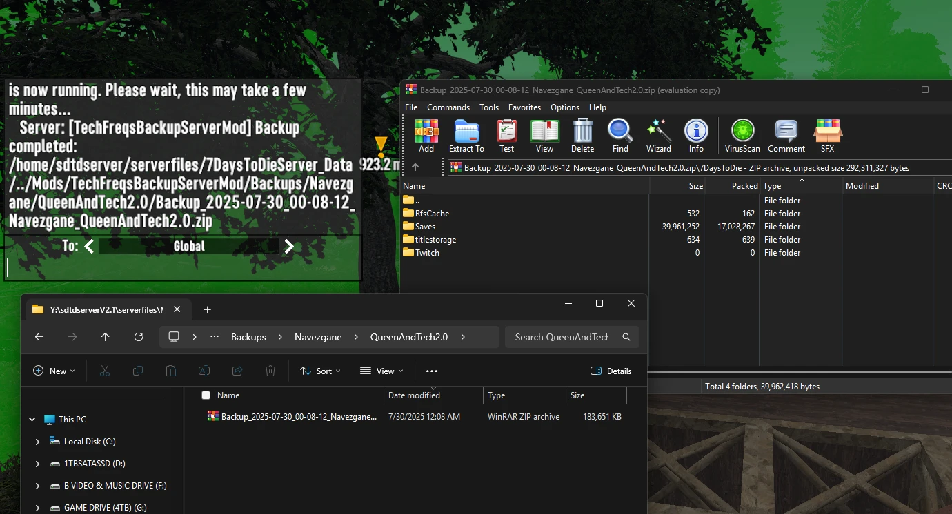Click the Share icon in Explorer toolbar
Viewport: 952px width, 514px height.
pyautogui.click(x=237, y=371)
